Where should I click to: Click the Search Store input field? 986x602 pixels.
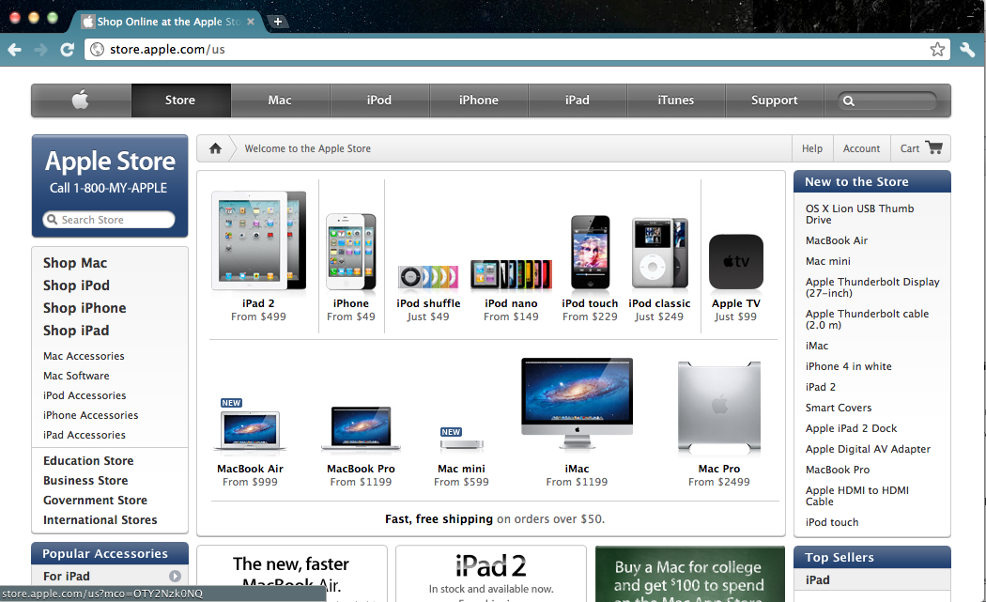[109, 220]
